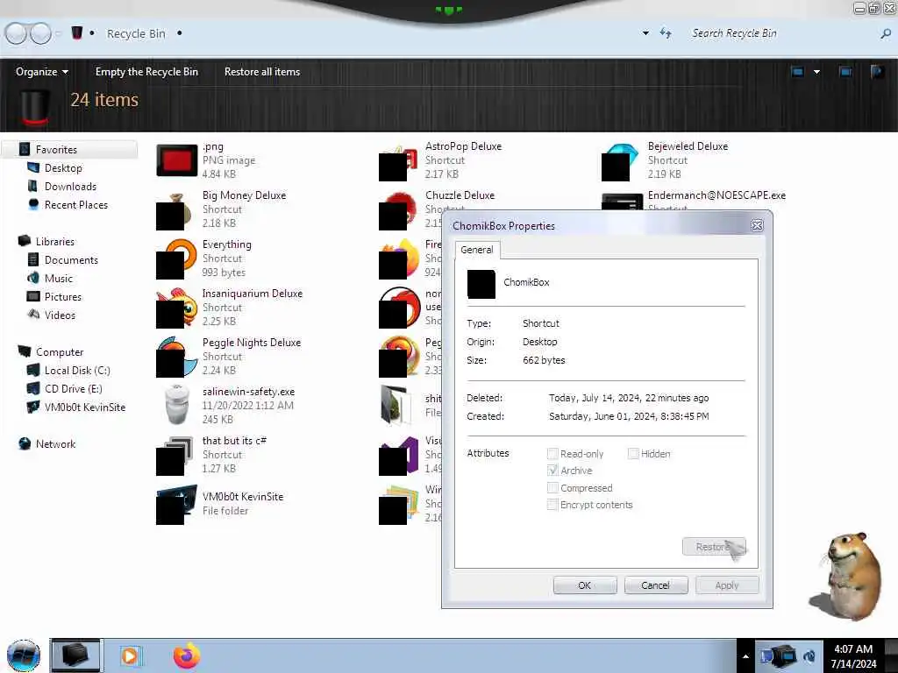Open the address bar history dropdown arrow
This screenshot has height=673, width=898.
[x=645, y=33]
